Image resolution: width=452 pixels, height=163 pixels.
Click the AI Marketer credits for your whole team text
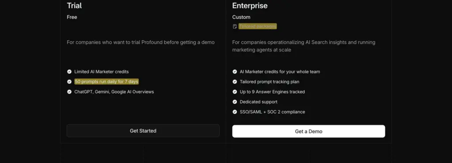click(x=280, y=72)
